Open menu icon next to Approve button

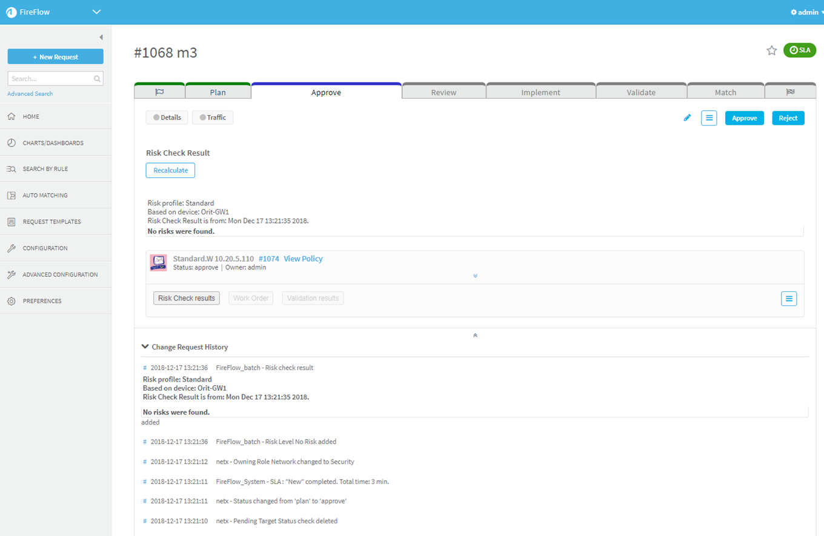point(709,118)
